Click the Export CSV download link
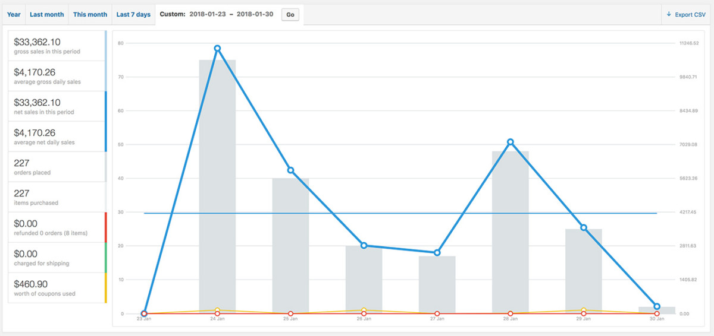Screen dimensions: 714x336 coord(686,15)
